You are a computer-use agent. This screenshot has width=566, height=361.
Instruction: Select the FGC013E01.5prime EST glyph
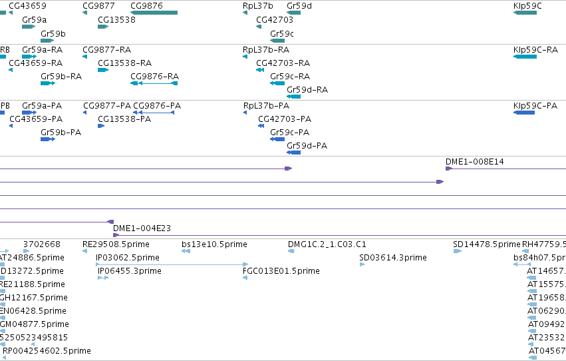tap(245, 278)
